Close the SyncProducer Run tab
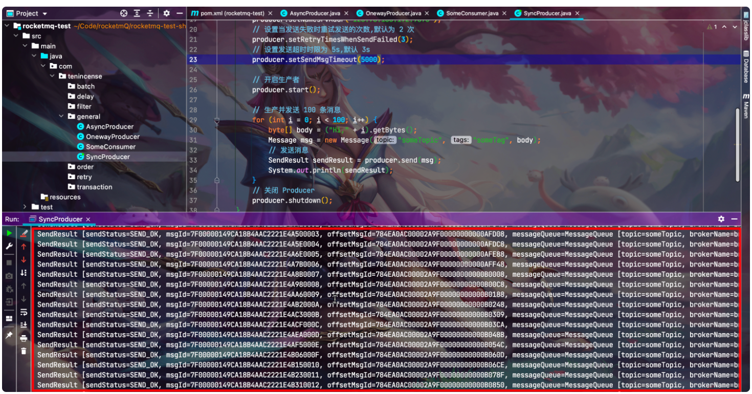 click(x=88, y=219)
